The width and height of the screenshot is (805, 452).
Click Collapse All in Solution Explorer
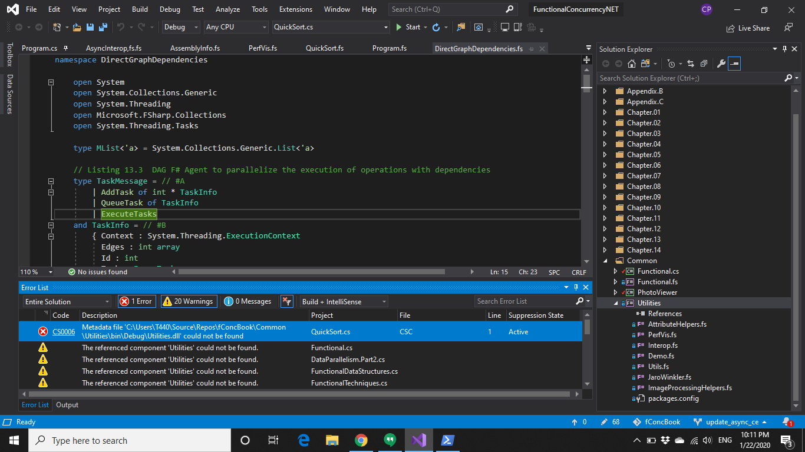coord(704,64)
